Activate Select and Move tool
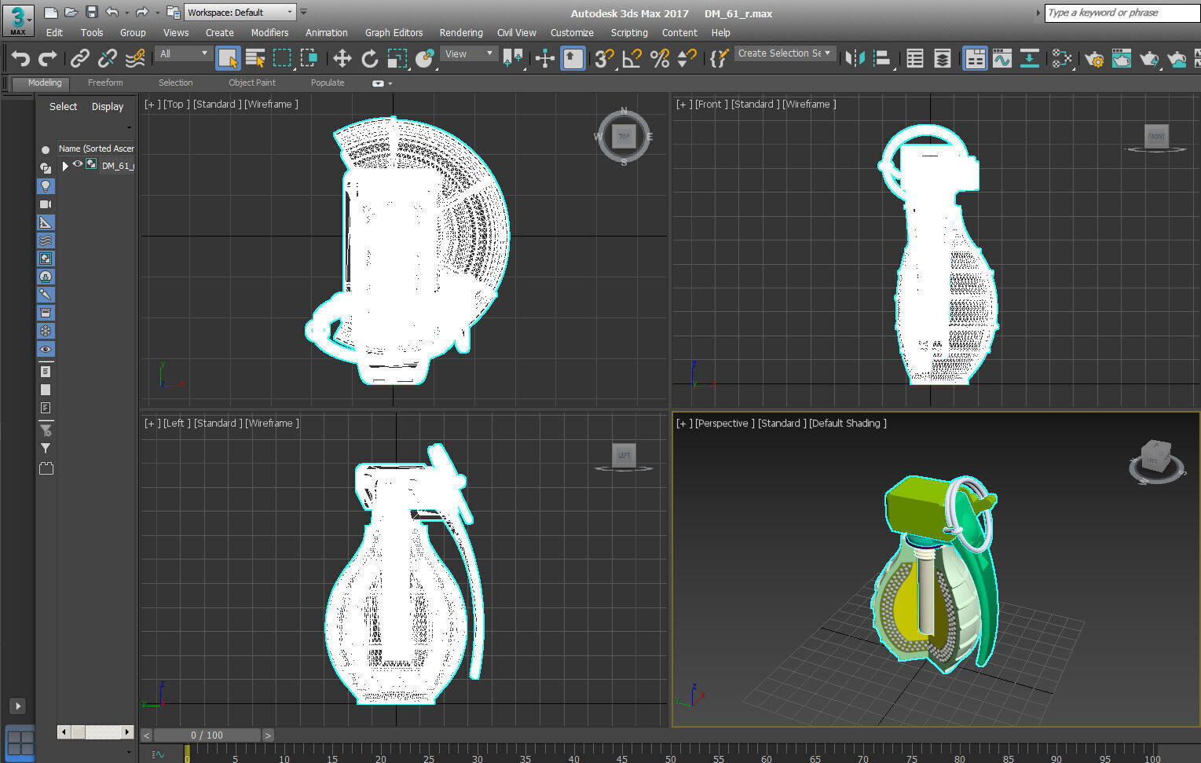 342,58
